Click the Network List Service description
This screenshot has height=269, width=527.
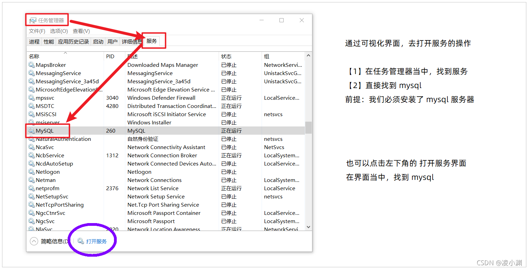(153, 188)
